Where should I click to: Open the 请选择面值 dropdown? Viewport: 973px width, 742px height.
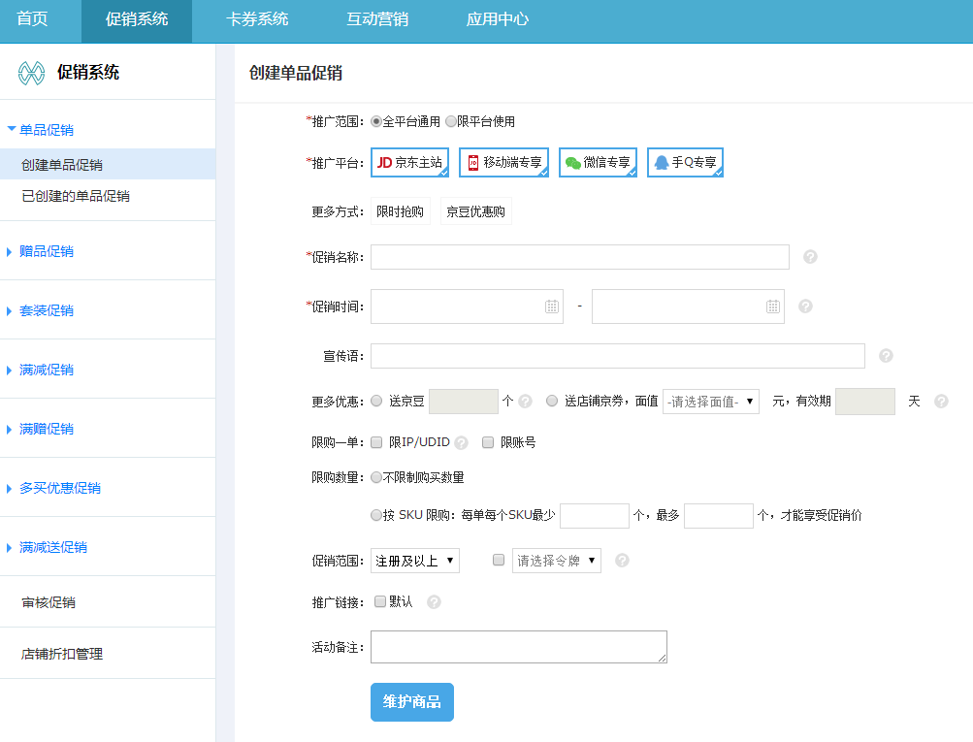point(710,402)
